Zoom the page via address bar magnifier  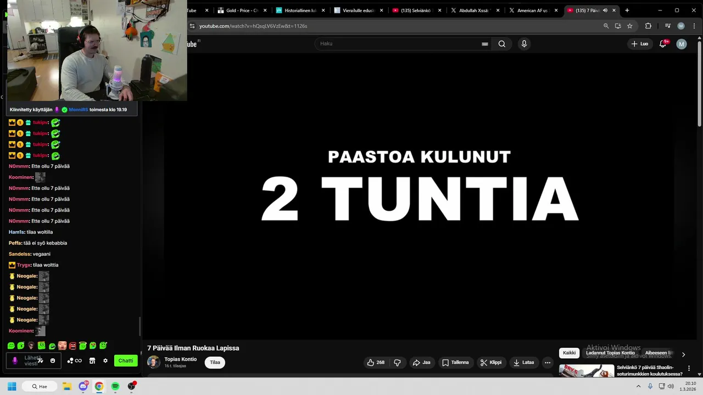[x=606, y=26]
